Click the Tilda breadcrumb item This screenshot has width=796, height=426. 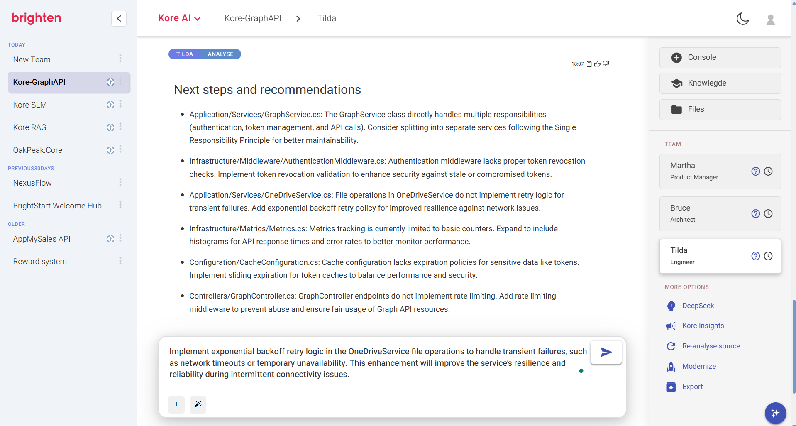327,18
